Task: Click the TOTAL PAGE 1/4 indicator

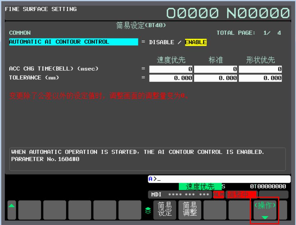Action: click(x=249, y=33)
